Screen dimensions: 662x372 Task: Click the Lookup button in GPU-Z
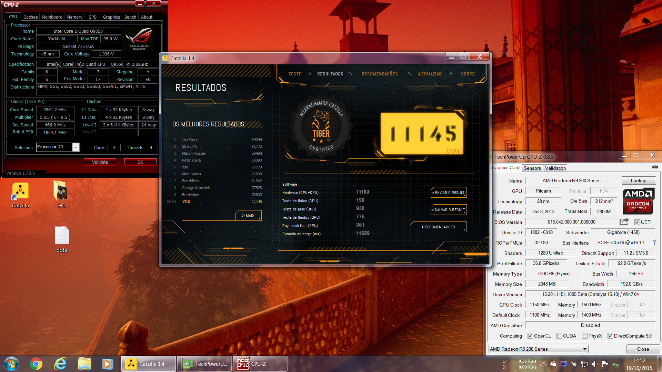(x=639, y=180)
